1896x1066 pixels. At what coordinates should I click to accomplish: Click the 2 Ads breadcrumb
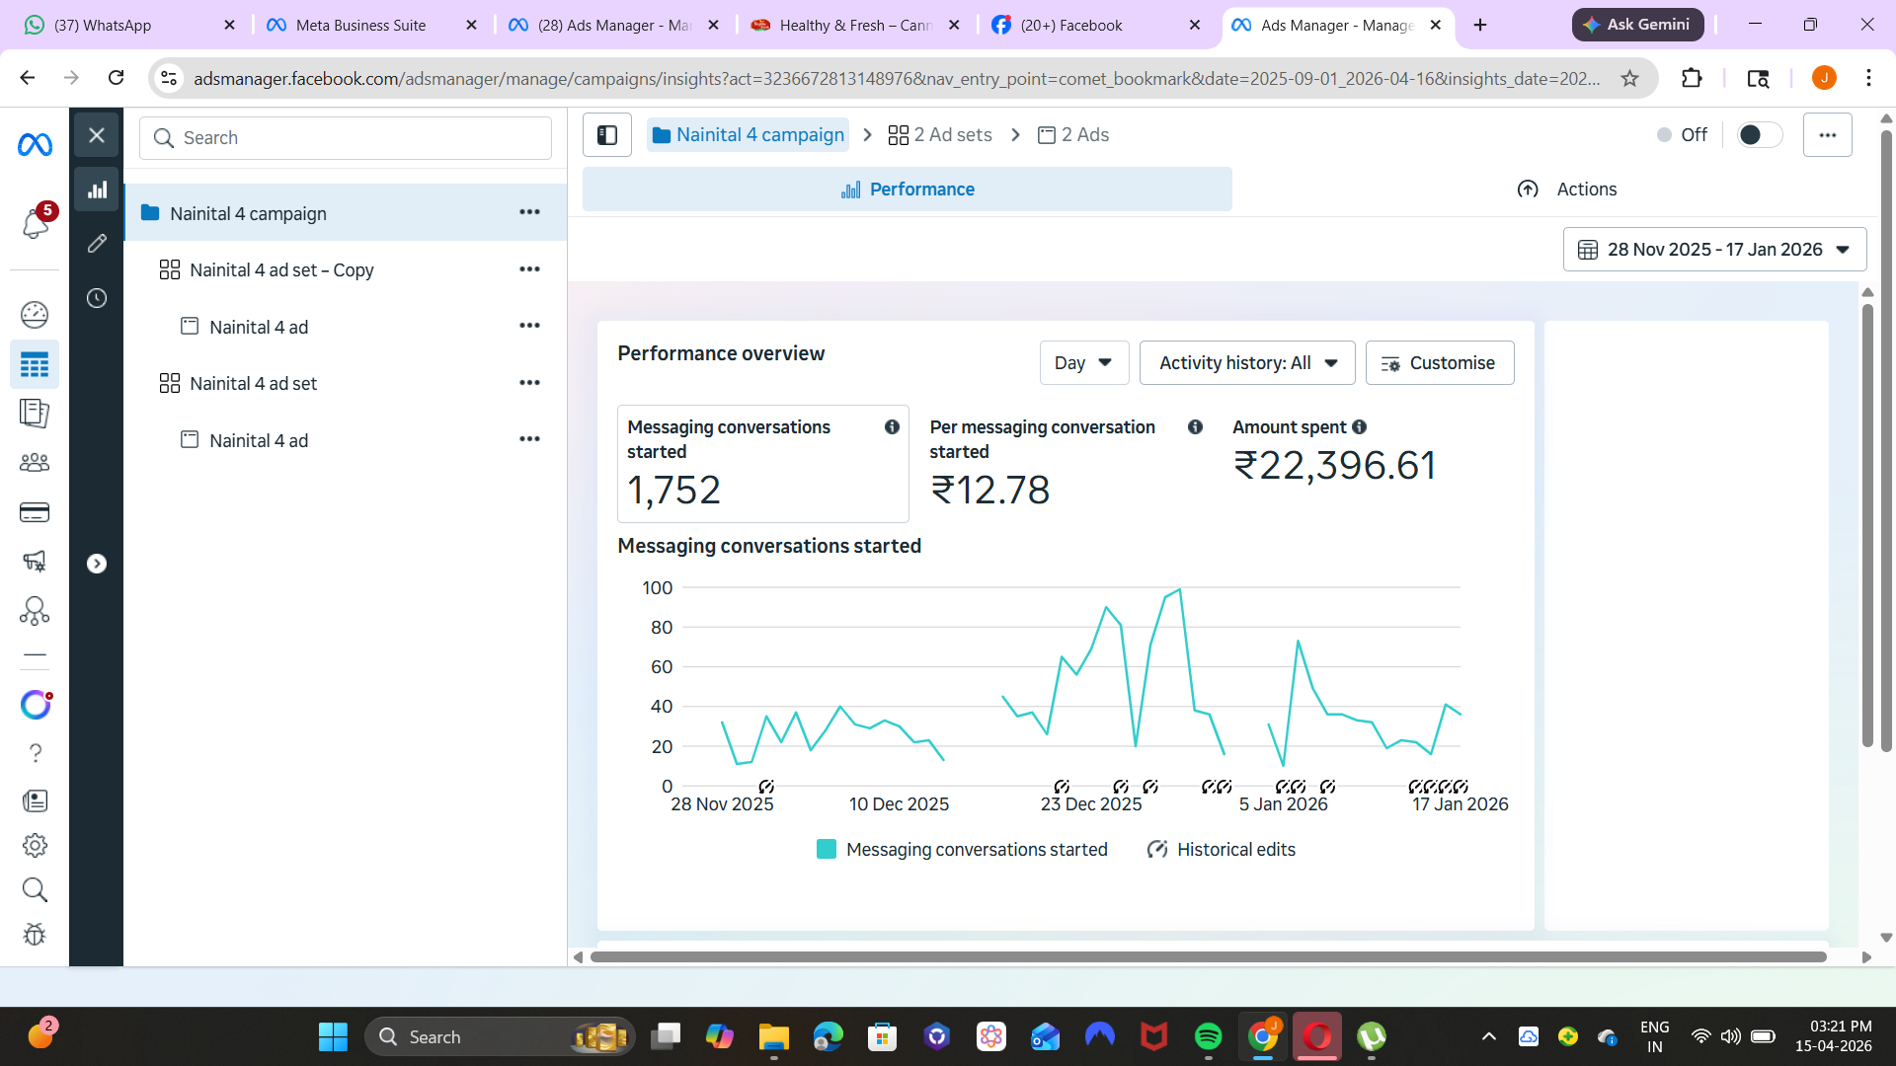[1073, 134]
